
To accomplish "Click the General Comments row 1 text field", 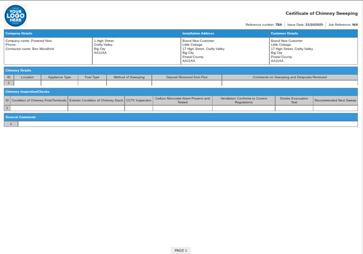I will click(187, 124).
